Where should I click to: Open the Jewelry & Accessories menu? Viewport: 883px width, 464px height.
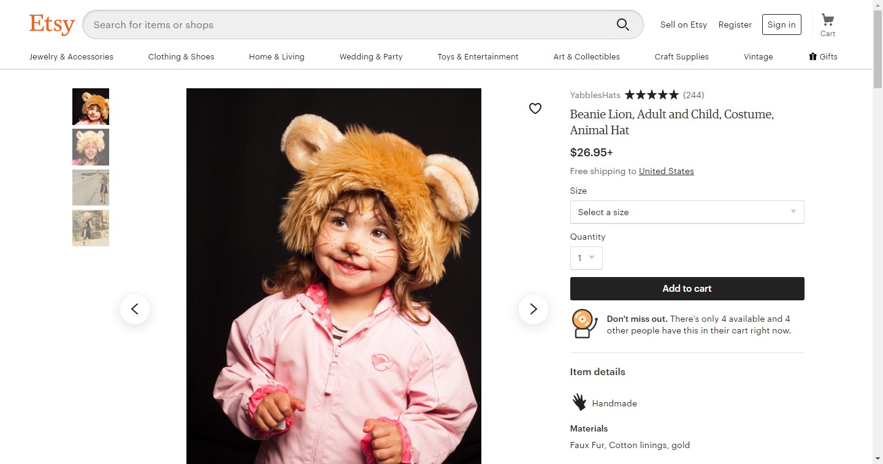click(71, 56)
